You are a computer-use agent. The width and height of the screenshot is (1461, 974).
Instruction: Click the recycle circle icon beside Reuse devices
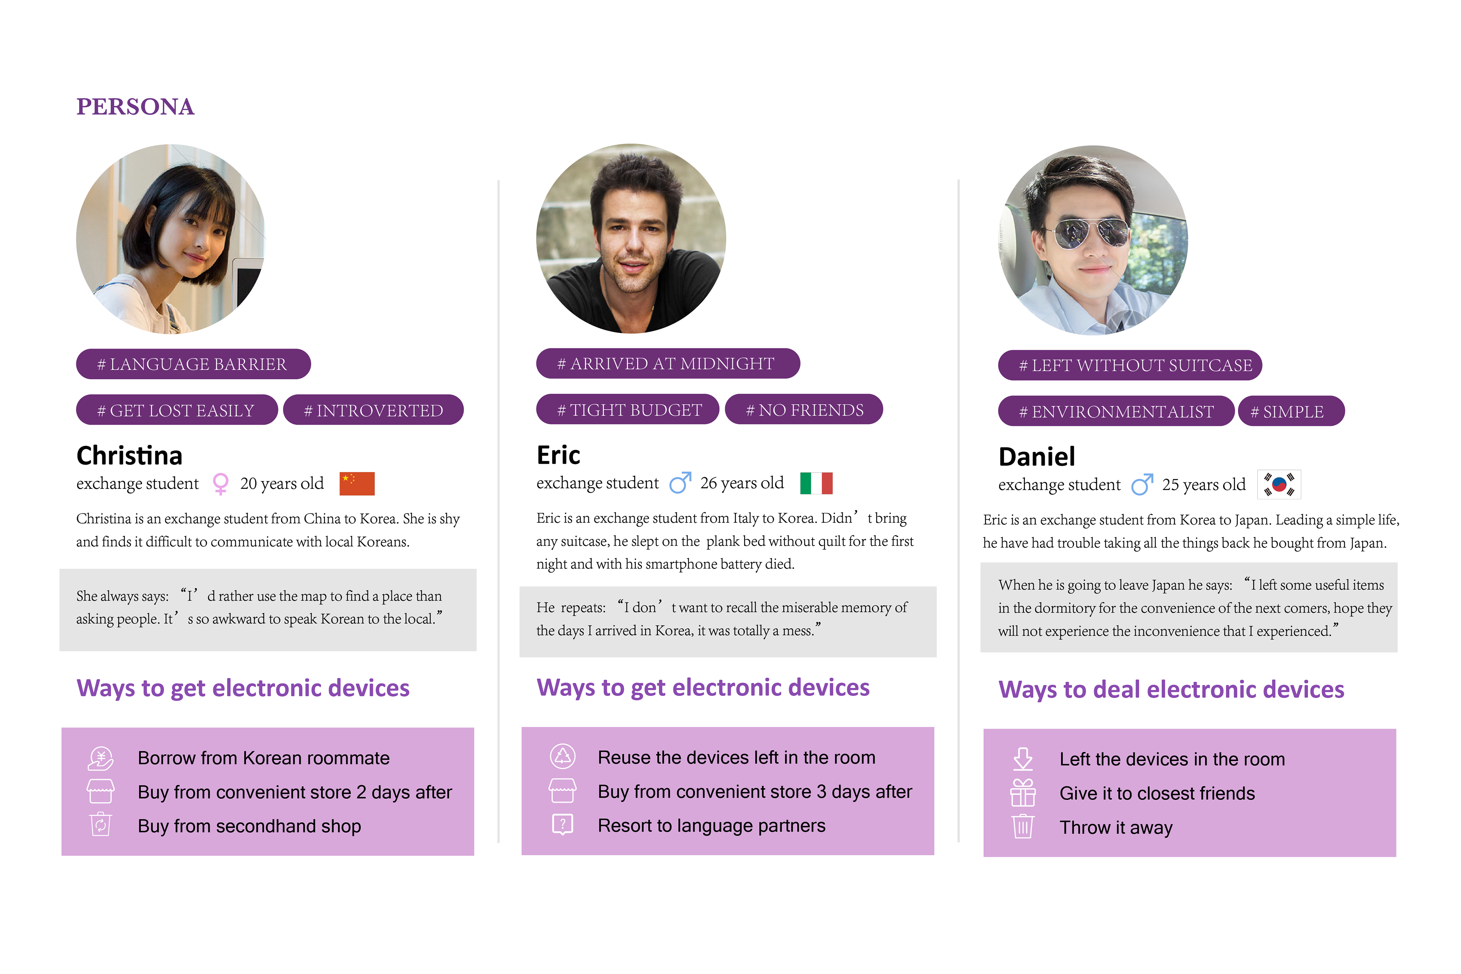point(562,756)
